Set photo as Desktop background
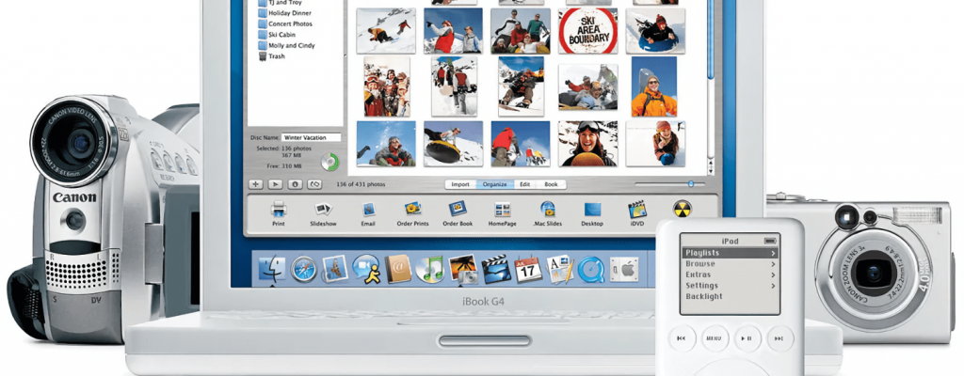Screen dimensions: 964x376 pyautogui.click(x=592, y=210)
